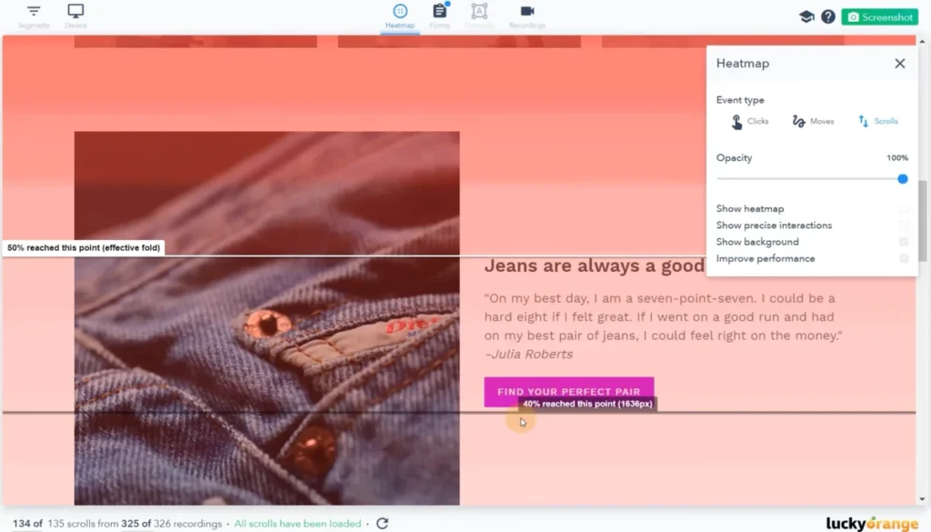Screen dimensions: 931x532
Task: Click the Find Your Perfect Pair button
Action: pyautogui.click(x=569, y=392)
